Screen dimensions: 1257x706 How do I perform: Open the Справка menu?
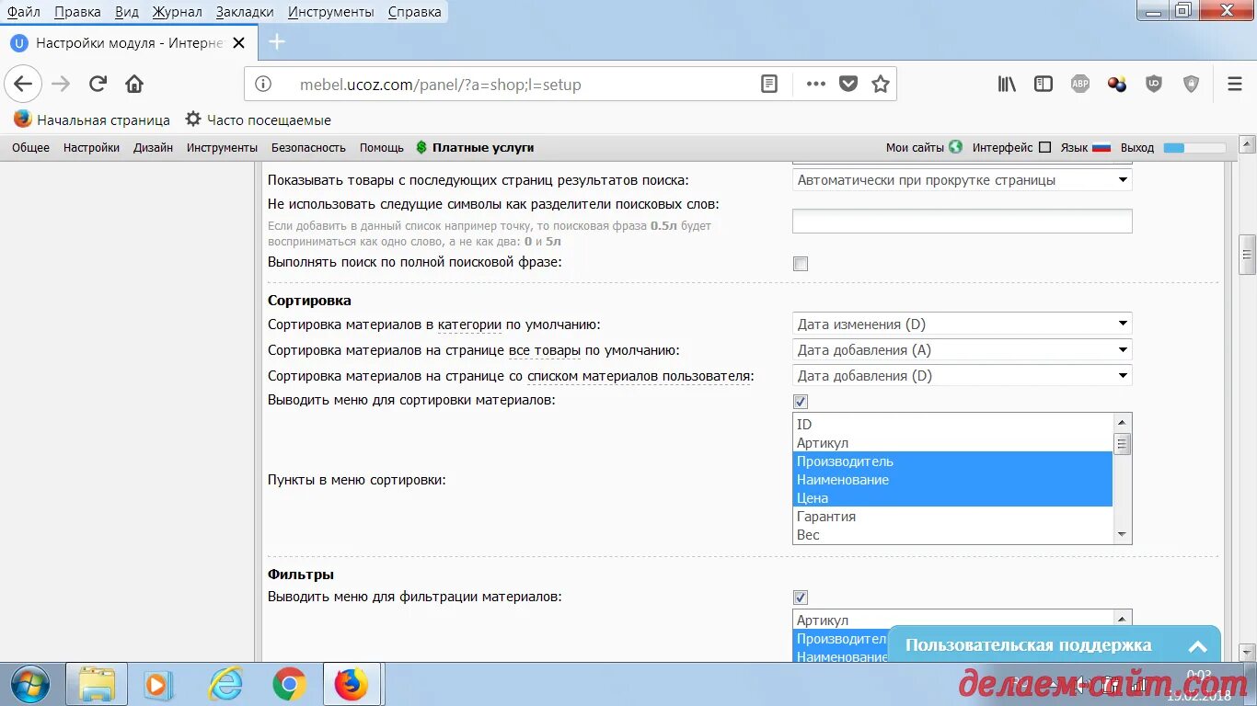click(x=415, y=12)
